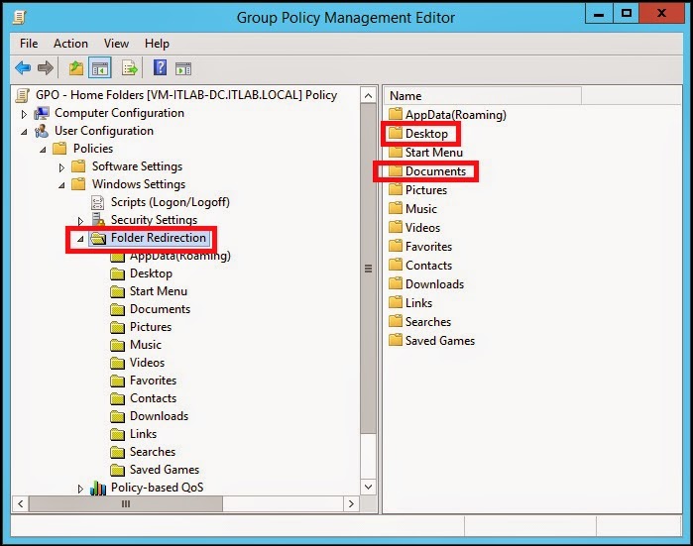Select Desktop under Folder Redirection tree

click(151, 273)
